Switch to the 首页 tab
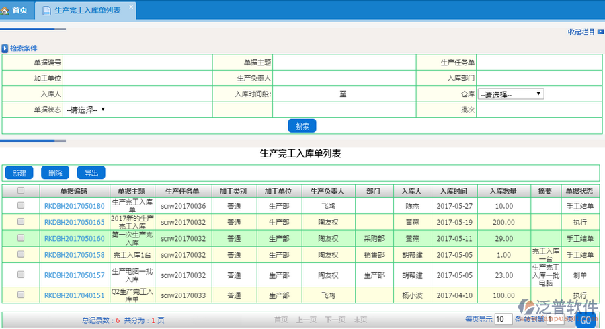This screenshot has width=605, height=329. point(19,11)
